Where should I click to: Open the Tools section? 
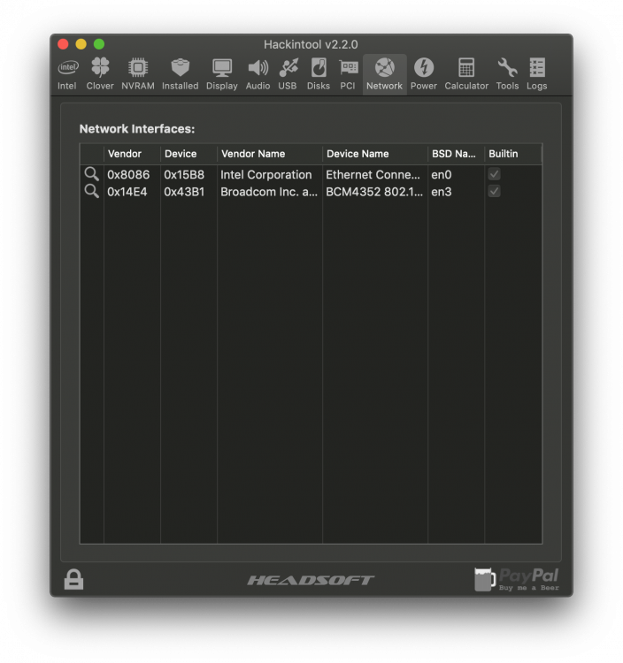507,74
